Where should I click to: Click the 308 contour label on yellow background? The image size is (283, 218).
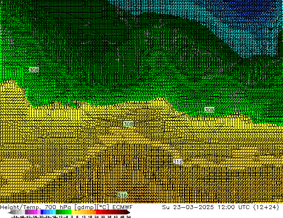tap(128, 124)
